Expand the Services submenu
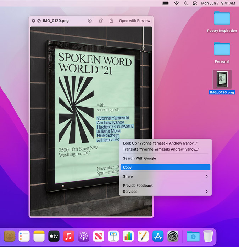This screenshot has width=239, height=247. click(165, 192)
